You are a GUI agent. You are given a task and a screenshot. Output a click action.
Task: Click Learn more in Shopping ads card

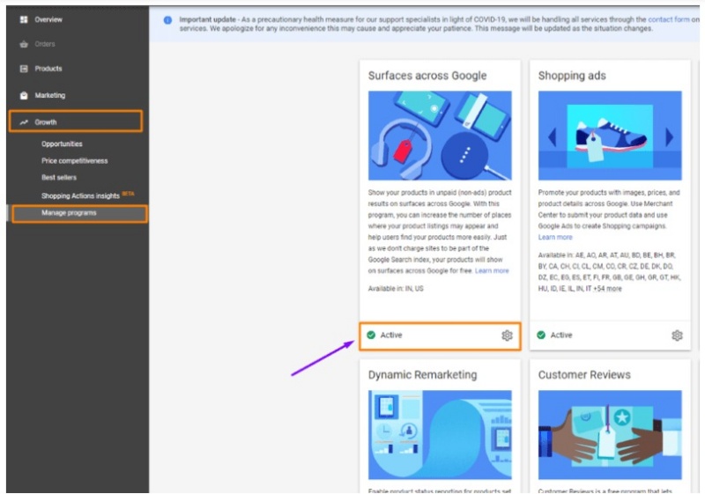[555, 237]
